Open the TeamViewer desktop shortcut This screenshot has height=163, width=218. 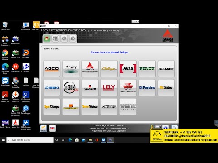click(5, 82)
